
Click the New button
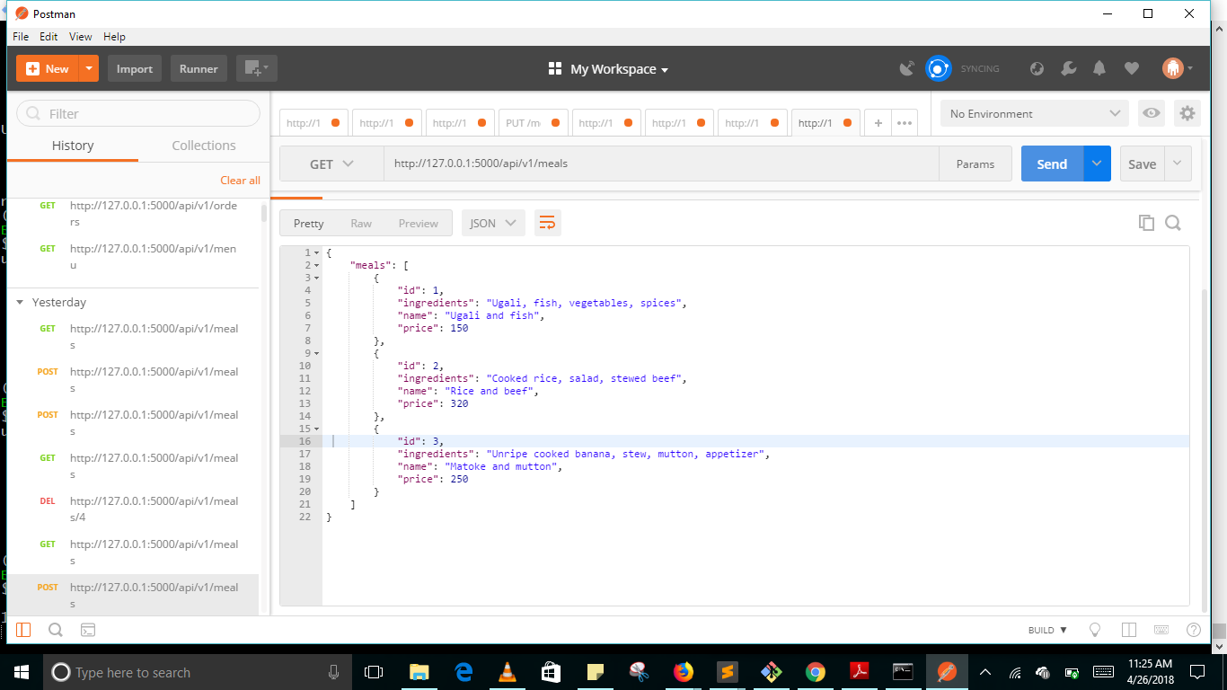click(48, 68)
